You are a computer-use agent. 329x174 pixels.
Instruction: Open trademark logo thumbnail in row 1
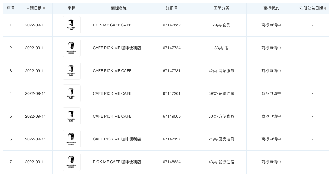[72, 25]
